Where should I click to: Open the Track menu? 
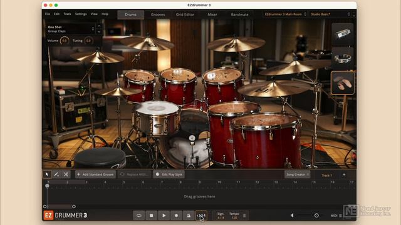[x=67, y=14]
